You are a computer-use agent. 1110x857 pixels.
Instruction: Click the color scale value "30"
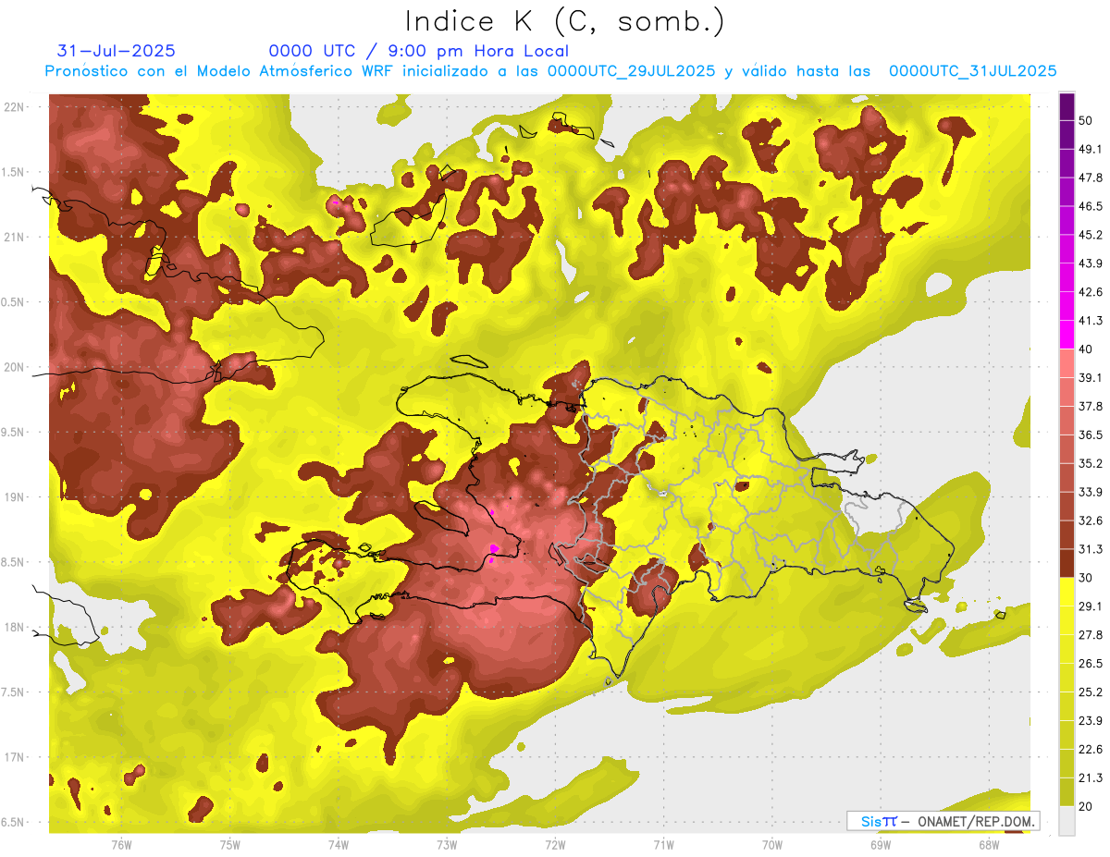pos(1086,578)
